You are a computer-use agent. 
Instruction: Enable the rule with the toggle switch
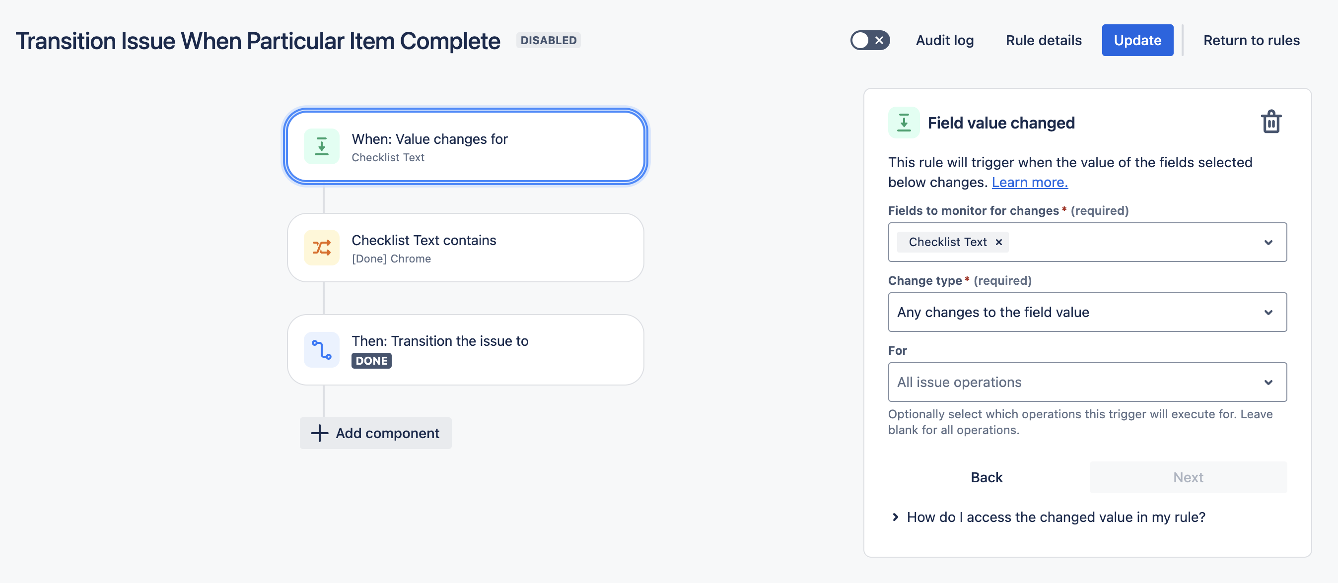pyautogui.click(x=869, y=40)
